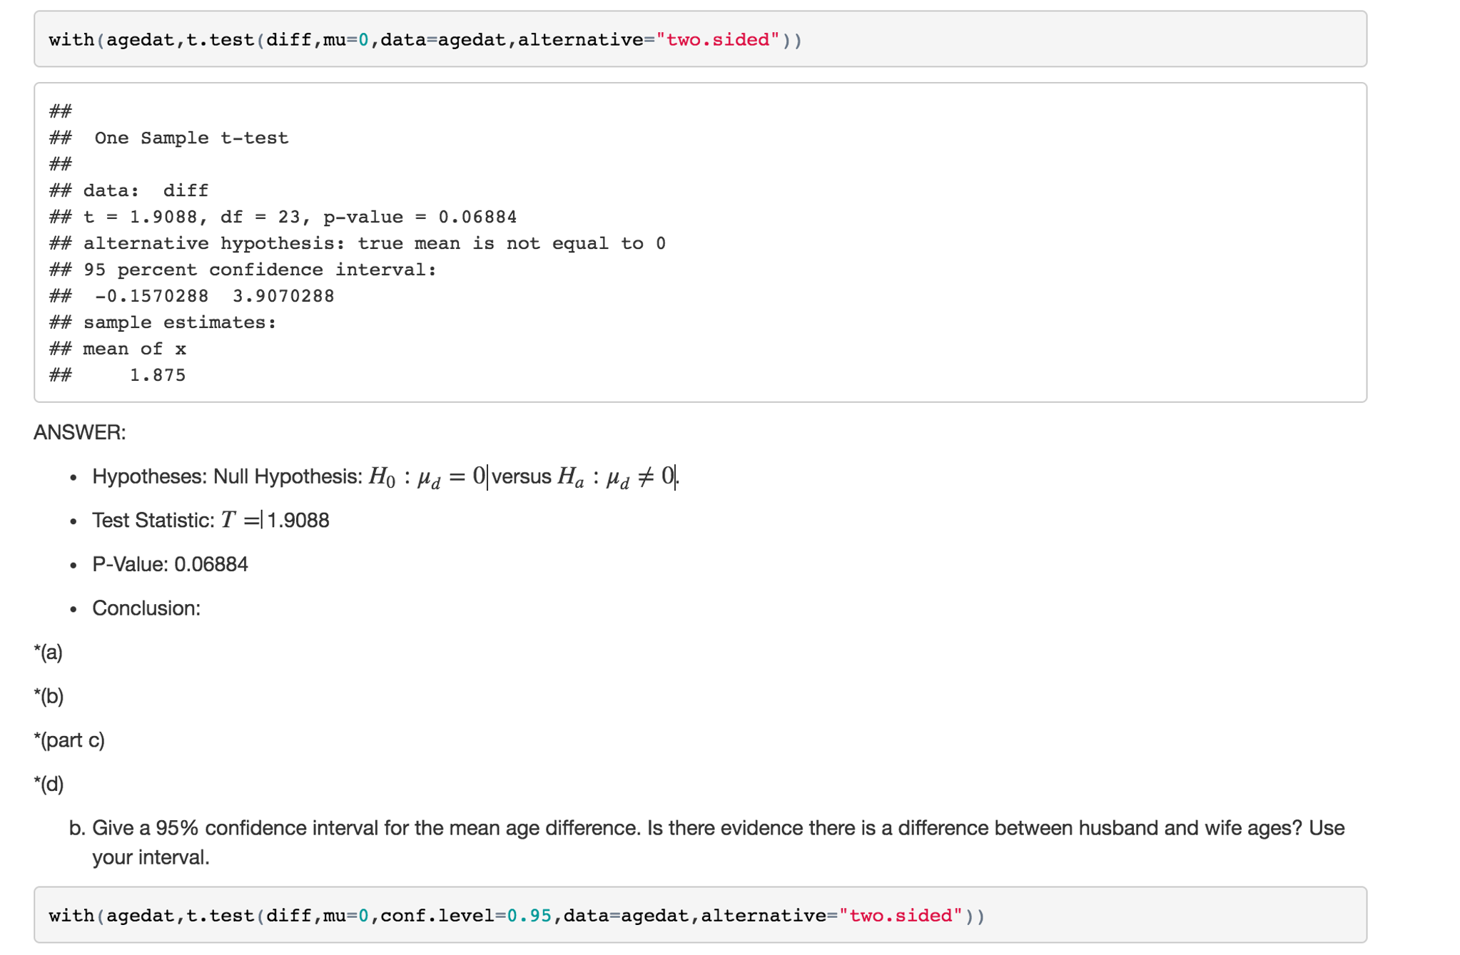Click the p-value = 0.06884 output line
1460x955 pixels.
[420, 217]
